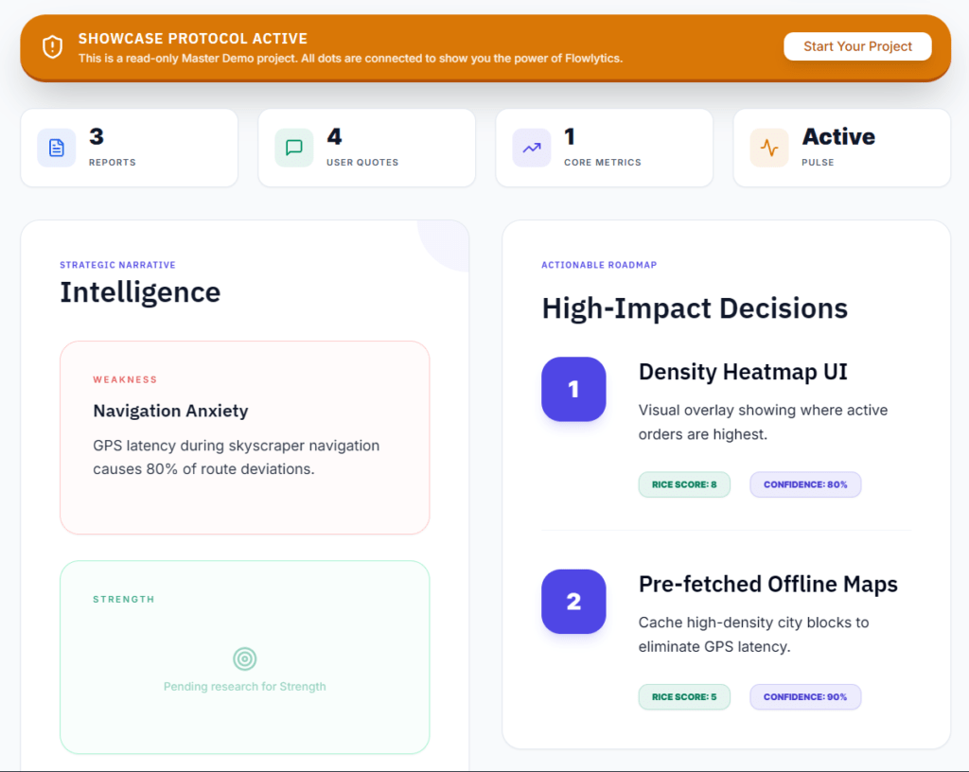Click the Pulse waveform icon
This screenshot has height=772, width=969.
click(769, 148)
